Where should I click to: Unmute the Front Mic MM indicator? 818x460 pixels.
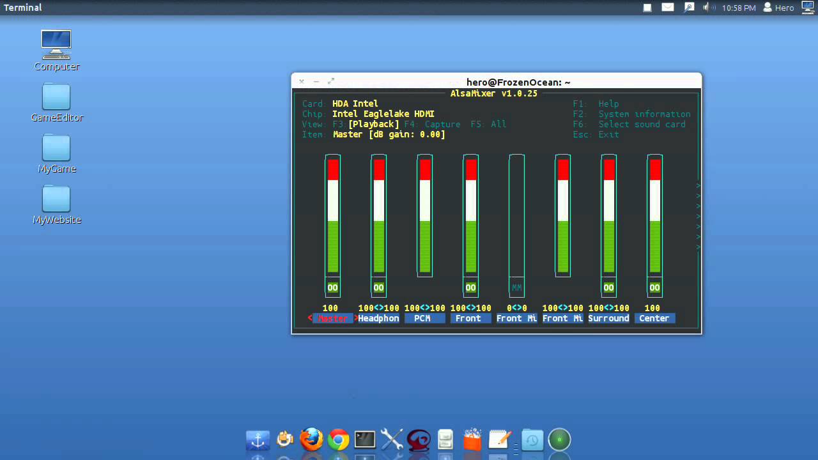[x=516, y=287]
